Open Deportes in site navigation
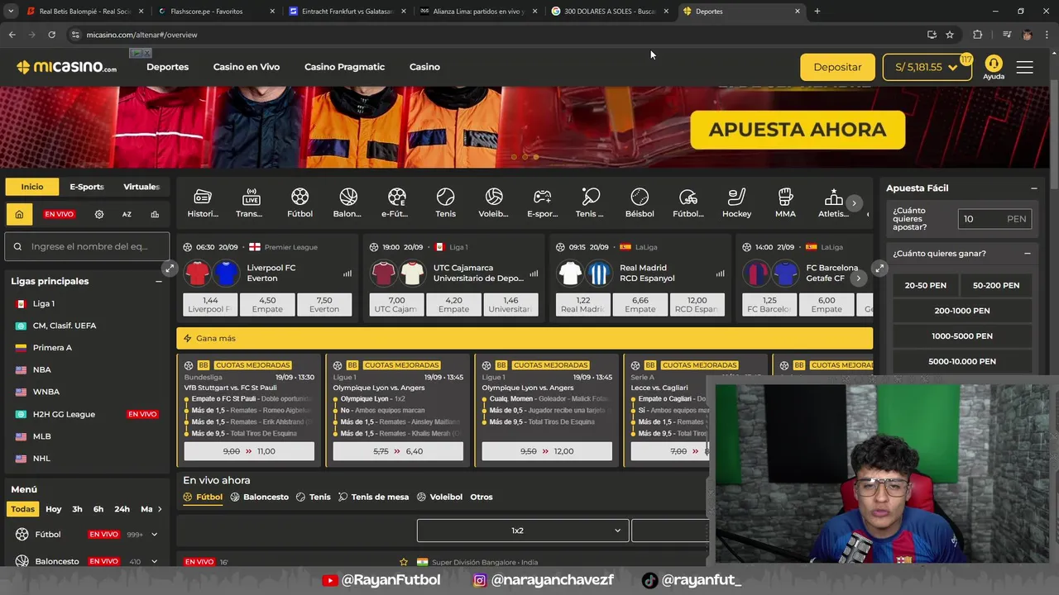 click(x=168, y=67)
